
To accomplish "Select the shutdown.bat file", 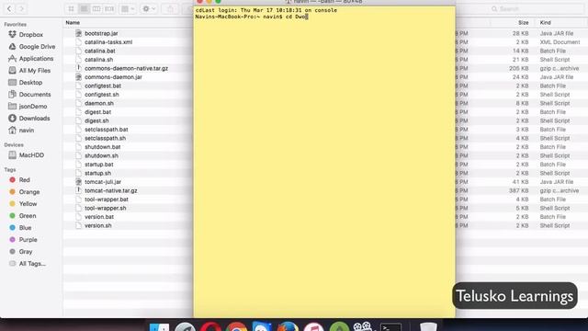I will click(x=102, y=147).
